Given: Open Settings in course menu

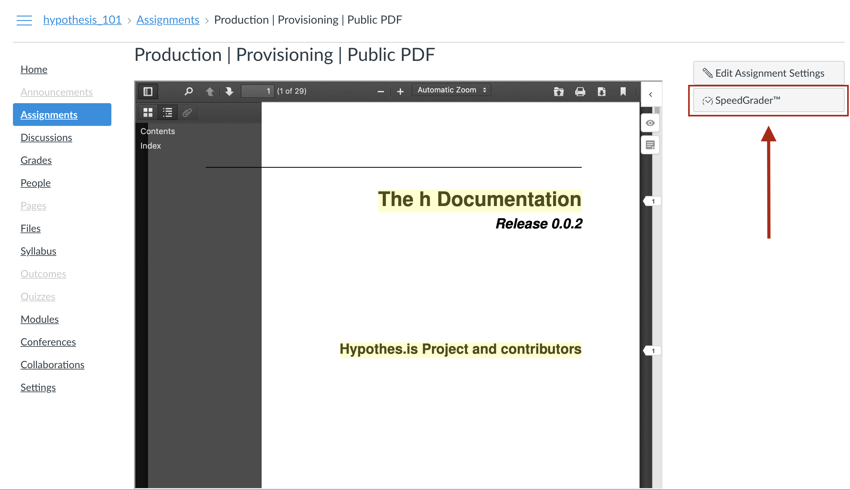Looking at the screenshot, I should pyautogui.click(x=38, y=387).
